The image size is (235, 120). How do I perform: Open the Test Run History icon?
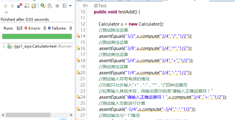[64, 6]
